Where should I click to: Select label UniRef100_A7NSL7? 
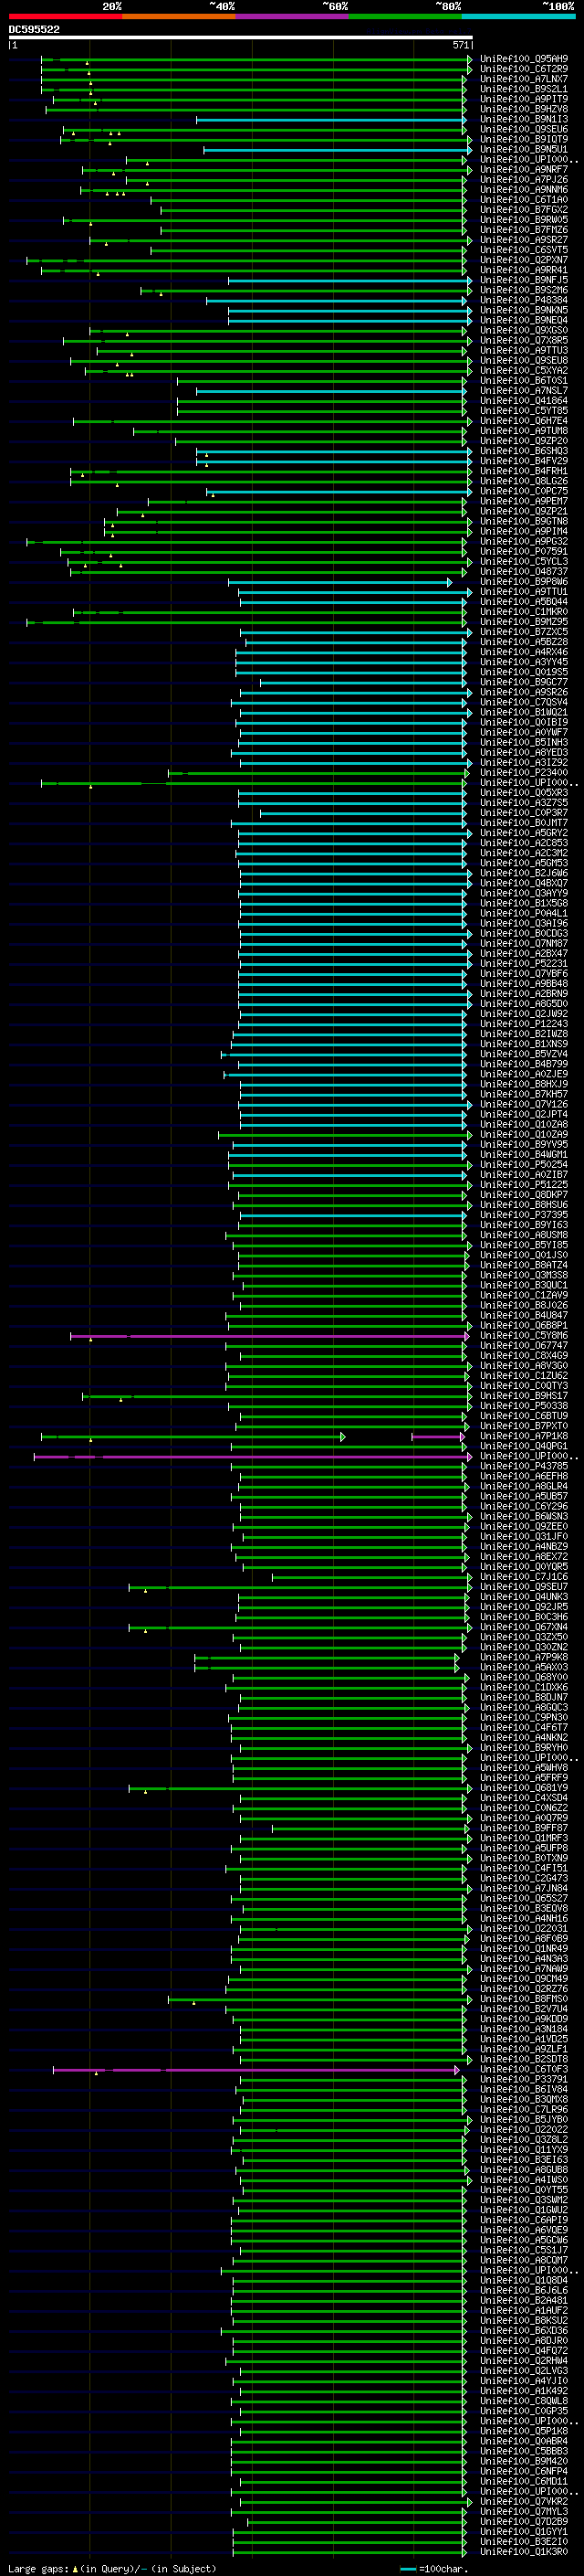(523, 391)
